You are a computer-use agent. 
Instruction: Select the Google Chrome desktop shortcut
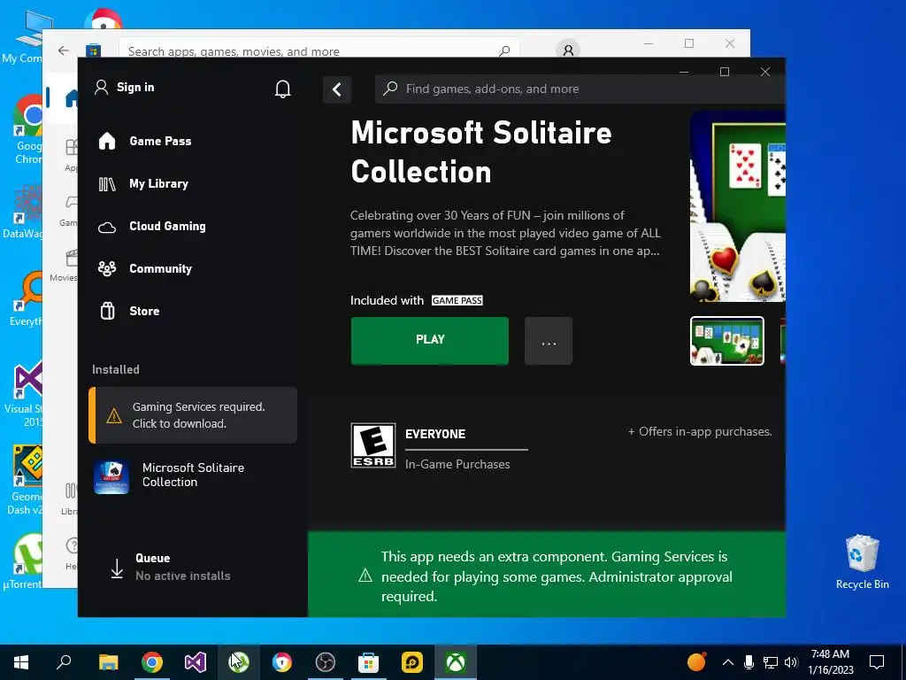coord(27,130)
